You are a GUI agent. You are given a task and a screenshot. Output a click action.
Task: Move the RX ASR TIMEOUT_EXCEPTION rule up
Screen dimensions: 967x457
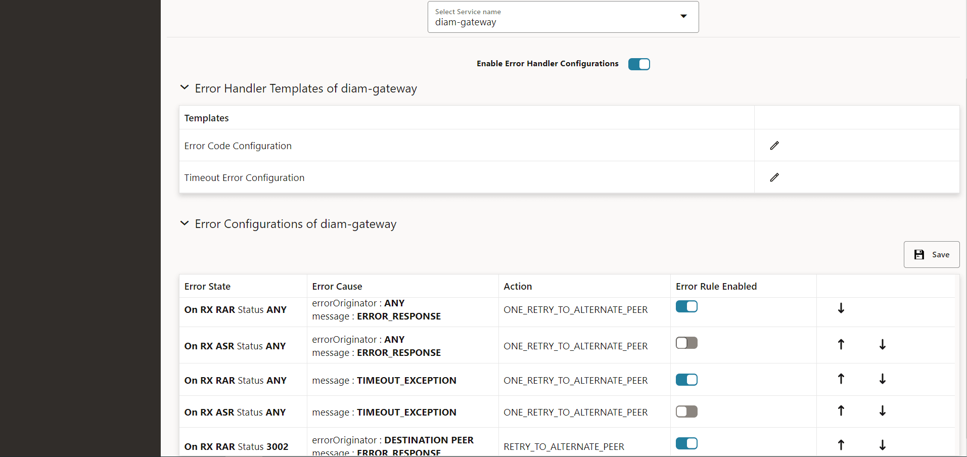(841, 410)
